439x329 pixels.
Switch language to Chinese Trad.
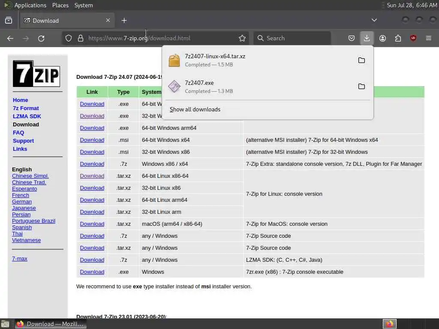(x=29, y=182)
